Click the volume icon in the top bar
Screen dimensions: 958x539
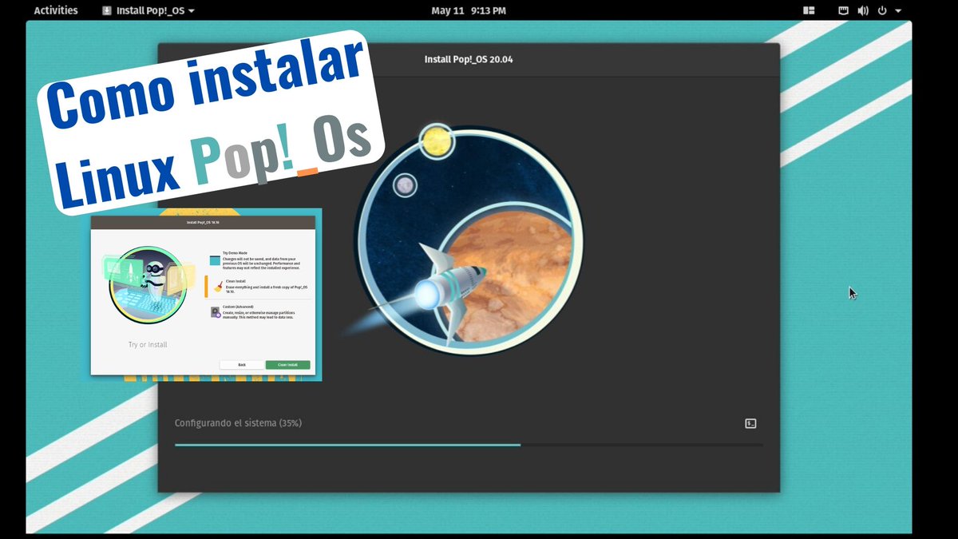click(863, 10)
